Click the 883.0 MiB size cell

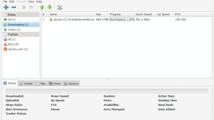click(102, 20)
